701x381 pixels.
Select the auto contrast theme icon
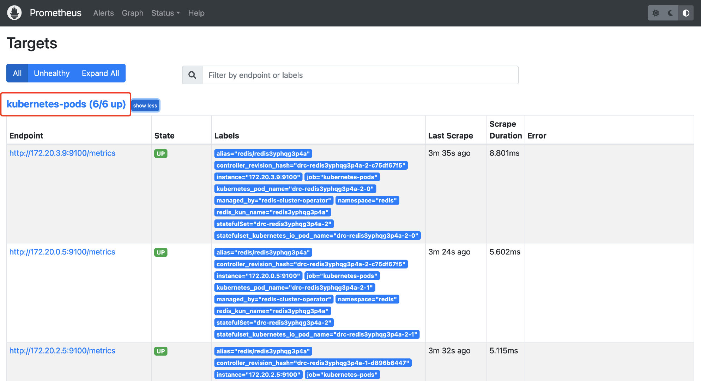click(x=686, y=13)
